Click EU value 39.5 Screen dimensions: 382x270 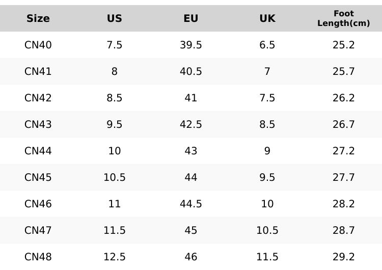point(191,45)
